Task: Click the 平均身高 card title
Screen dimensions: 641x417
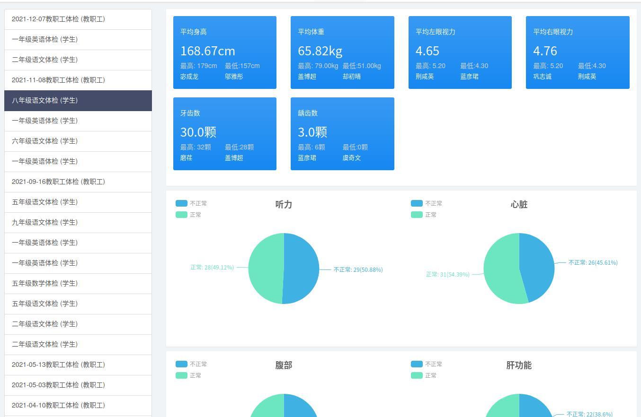Action: click(x=194, y=32)
